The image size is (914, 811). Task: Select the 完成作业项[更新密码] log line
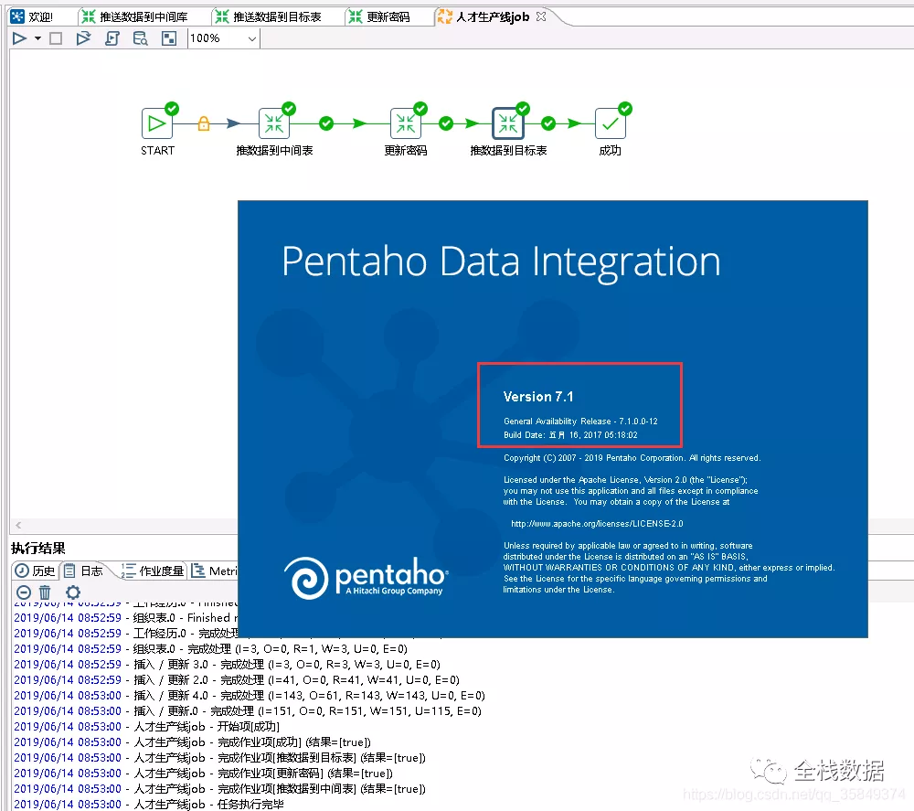point(204,774)
